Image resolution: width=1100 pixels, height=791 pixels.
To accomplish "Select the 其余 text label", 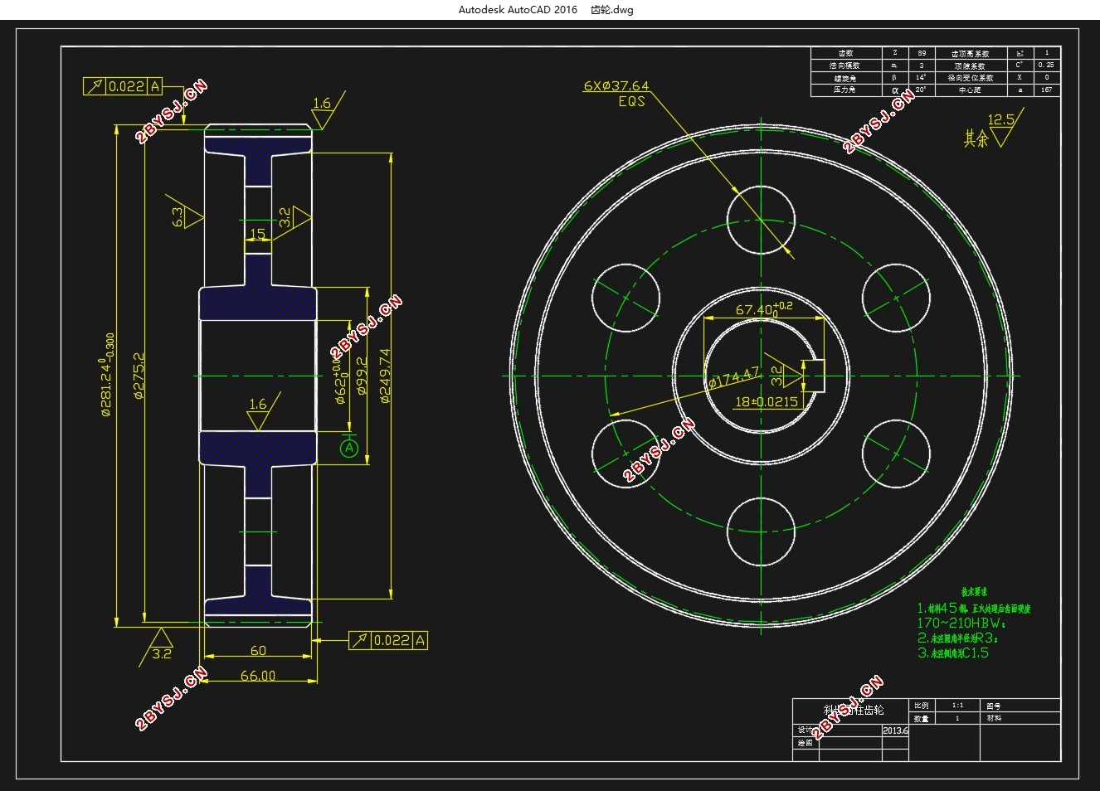I will pyautogui.click(x=976, y=138).
